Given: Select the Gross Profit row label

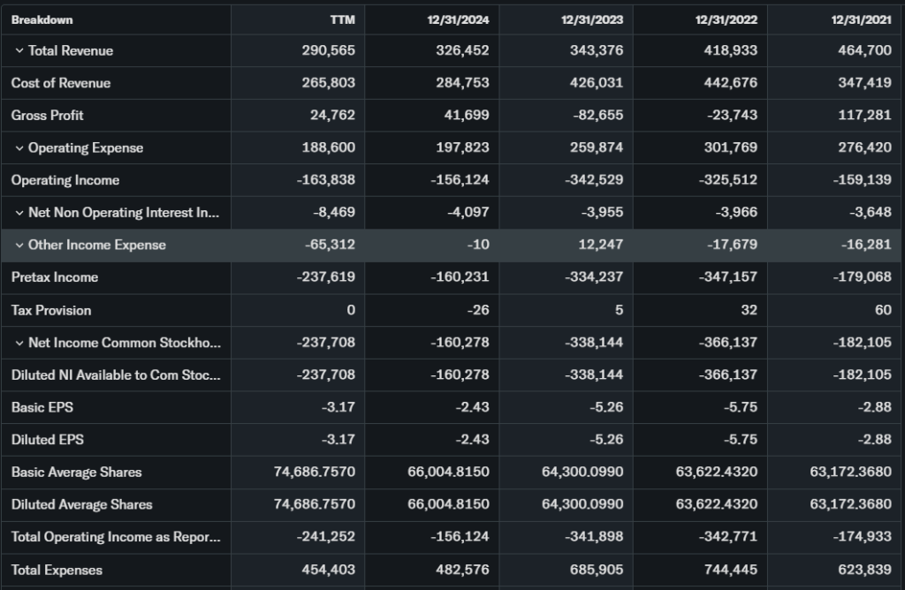Looking at the screenshot, I should 48,115.
